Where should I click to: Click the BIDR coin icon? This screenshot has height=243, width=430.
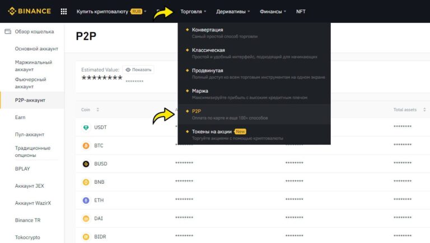pyautogui.click(x=86, y=237)
